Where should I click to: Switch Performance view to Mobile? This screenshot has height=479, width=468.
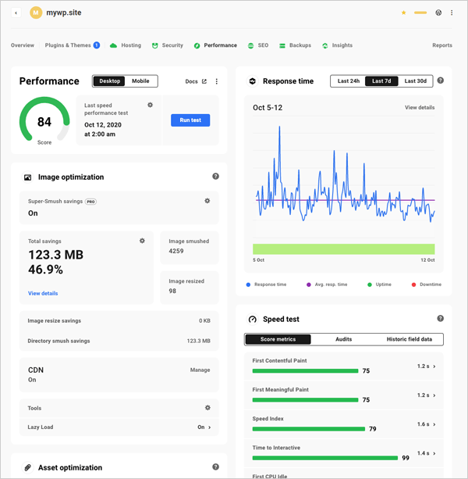tap(140, 81)
